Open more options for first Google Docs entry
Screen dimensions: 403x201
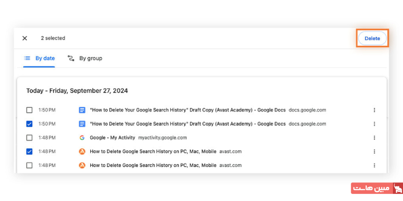coord(374,110)
